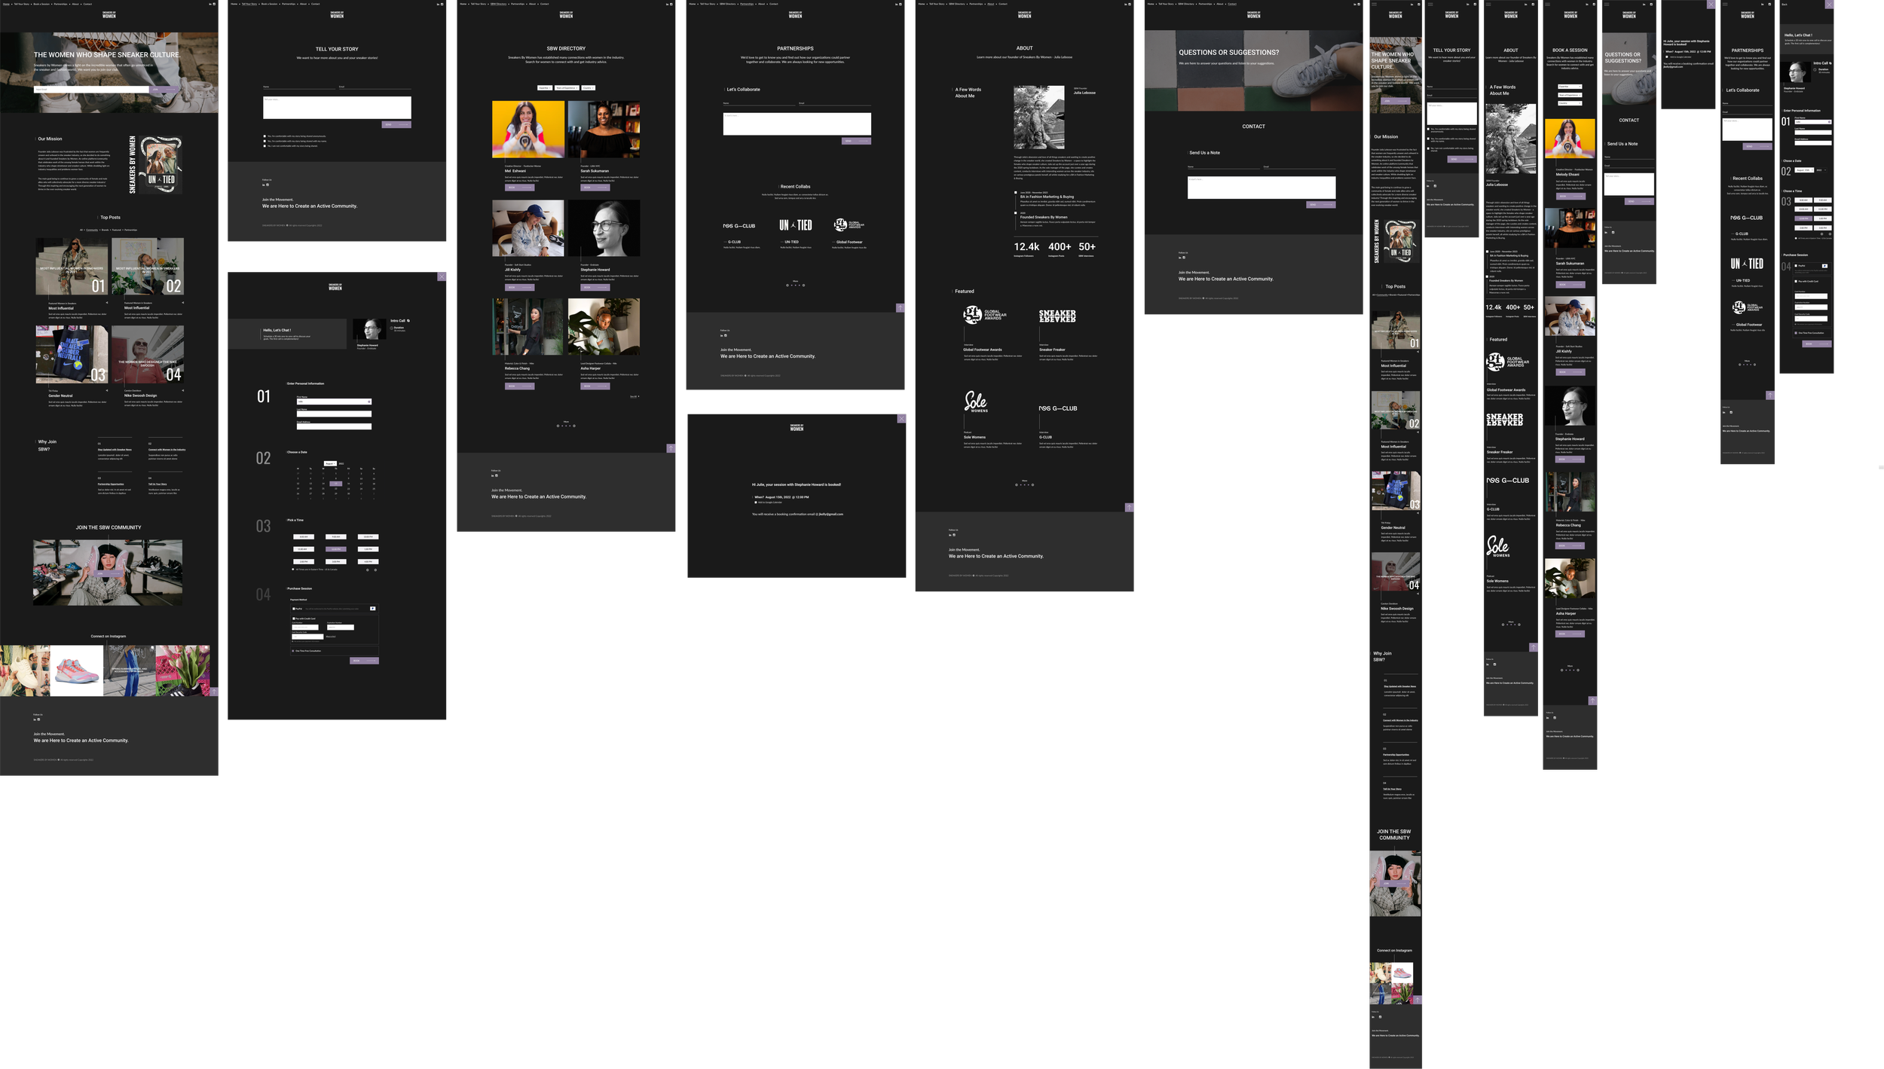Screen dimensions: 1884x1069
Task: Click the LinkedIn icon in the top navigation
Action: 210,4
